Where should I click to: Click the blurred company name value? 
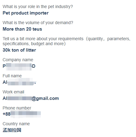[19, 66]
